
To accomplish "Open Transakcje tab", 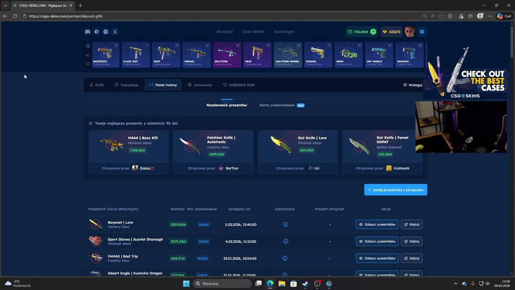I will tap(126, 85).
